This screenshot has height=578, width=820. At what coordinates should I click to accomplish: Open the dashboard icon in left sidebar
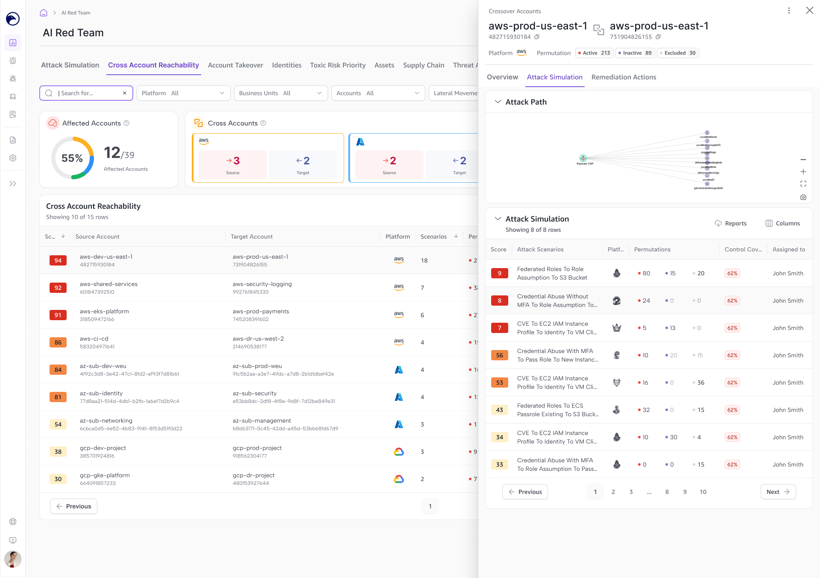pyautogui.click(x=13, y=43)
